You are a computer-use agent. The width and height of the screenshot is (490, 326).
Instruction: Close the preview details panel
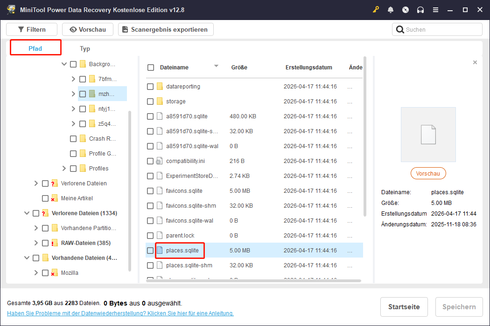pos(475,62)
